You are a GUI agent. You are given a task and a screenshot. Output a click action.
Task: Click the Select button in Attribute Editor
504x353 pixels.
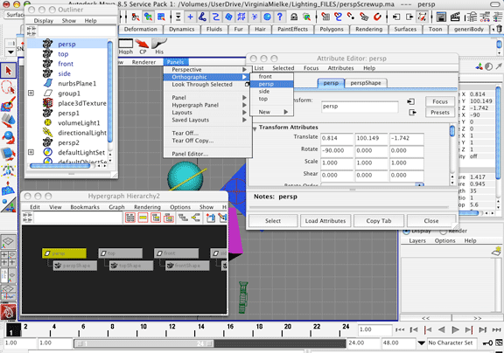click(273, 221)
